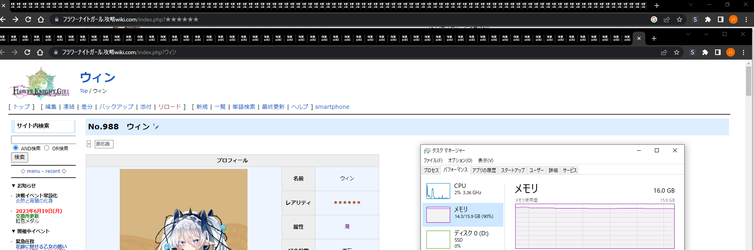This screenshot has height=250, width=754.
Task: Collapse the お知らせ sidebar section
Action: [x=13, y=186]
